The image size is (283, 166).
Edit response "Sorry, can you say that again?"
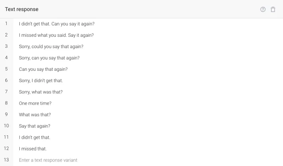coord(49,58)
